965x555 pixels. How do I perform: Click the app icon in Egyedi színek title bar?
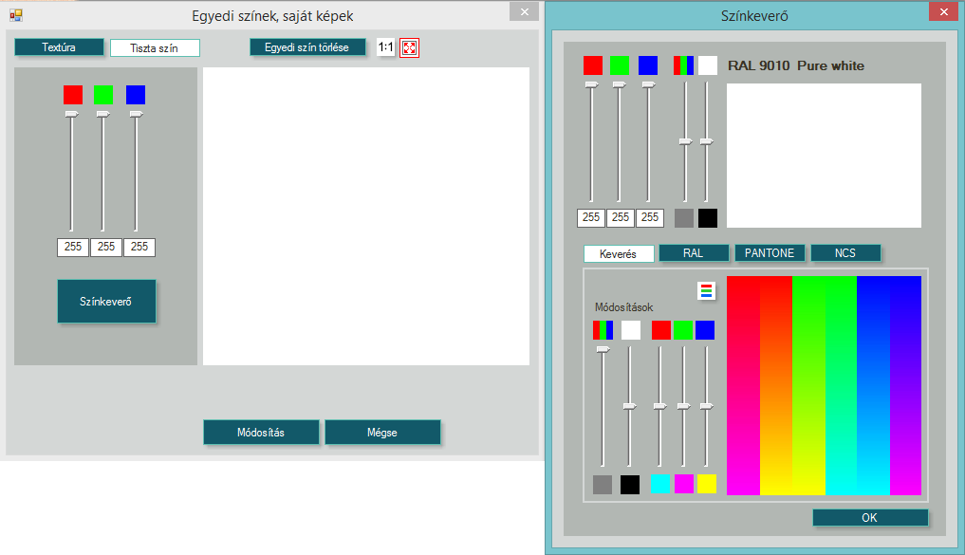(15, 15)
